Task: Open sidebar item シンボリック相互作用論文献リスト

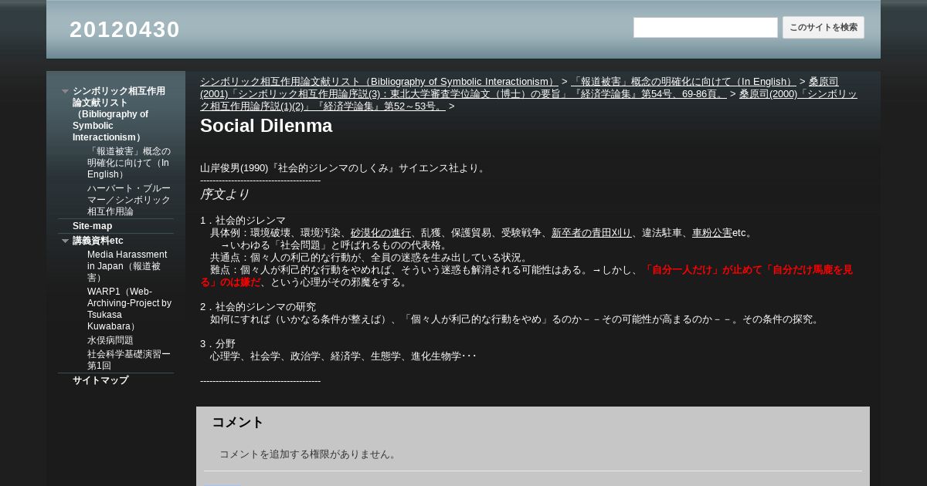Action: coord(119,114)
